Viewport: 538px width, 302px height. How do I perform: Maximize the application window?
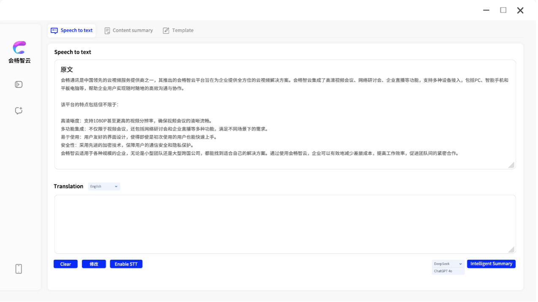tap(503, 10)
